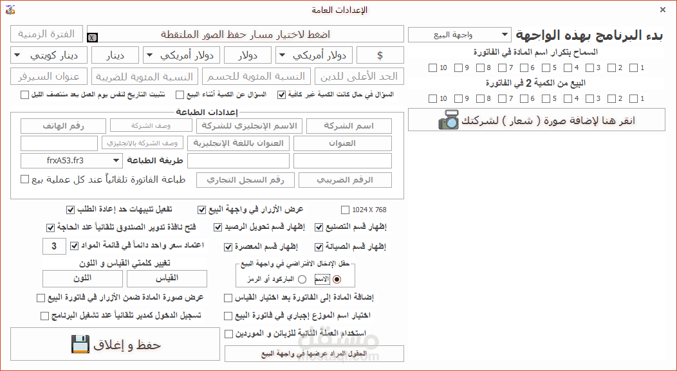Check box 1 under السماح بتكرار اسم المادة
677x371 pixels.
(633, 68)
